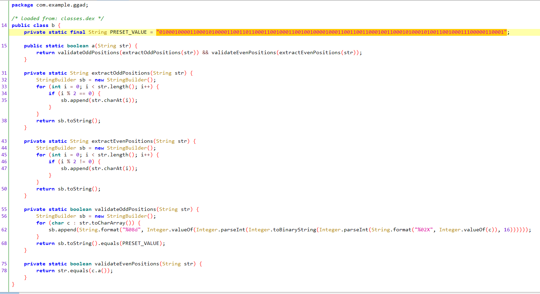
Task: Click the validateOddPositions call in method a
Action: tap(89, 53)
